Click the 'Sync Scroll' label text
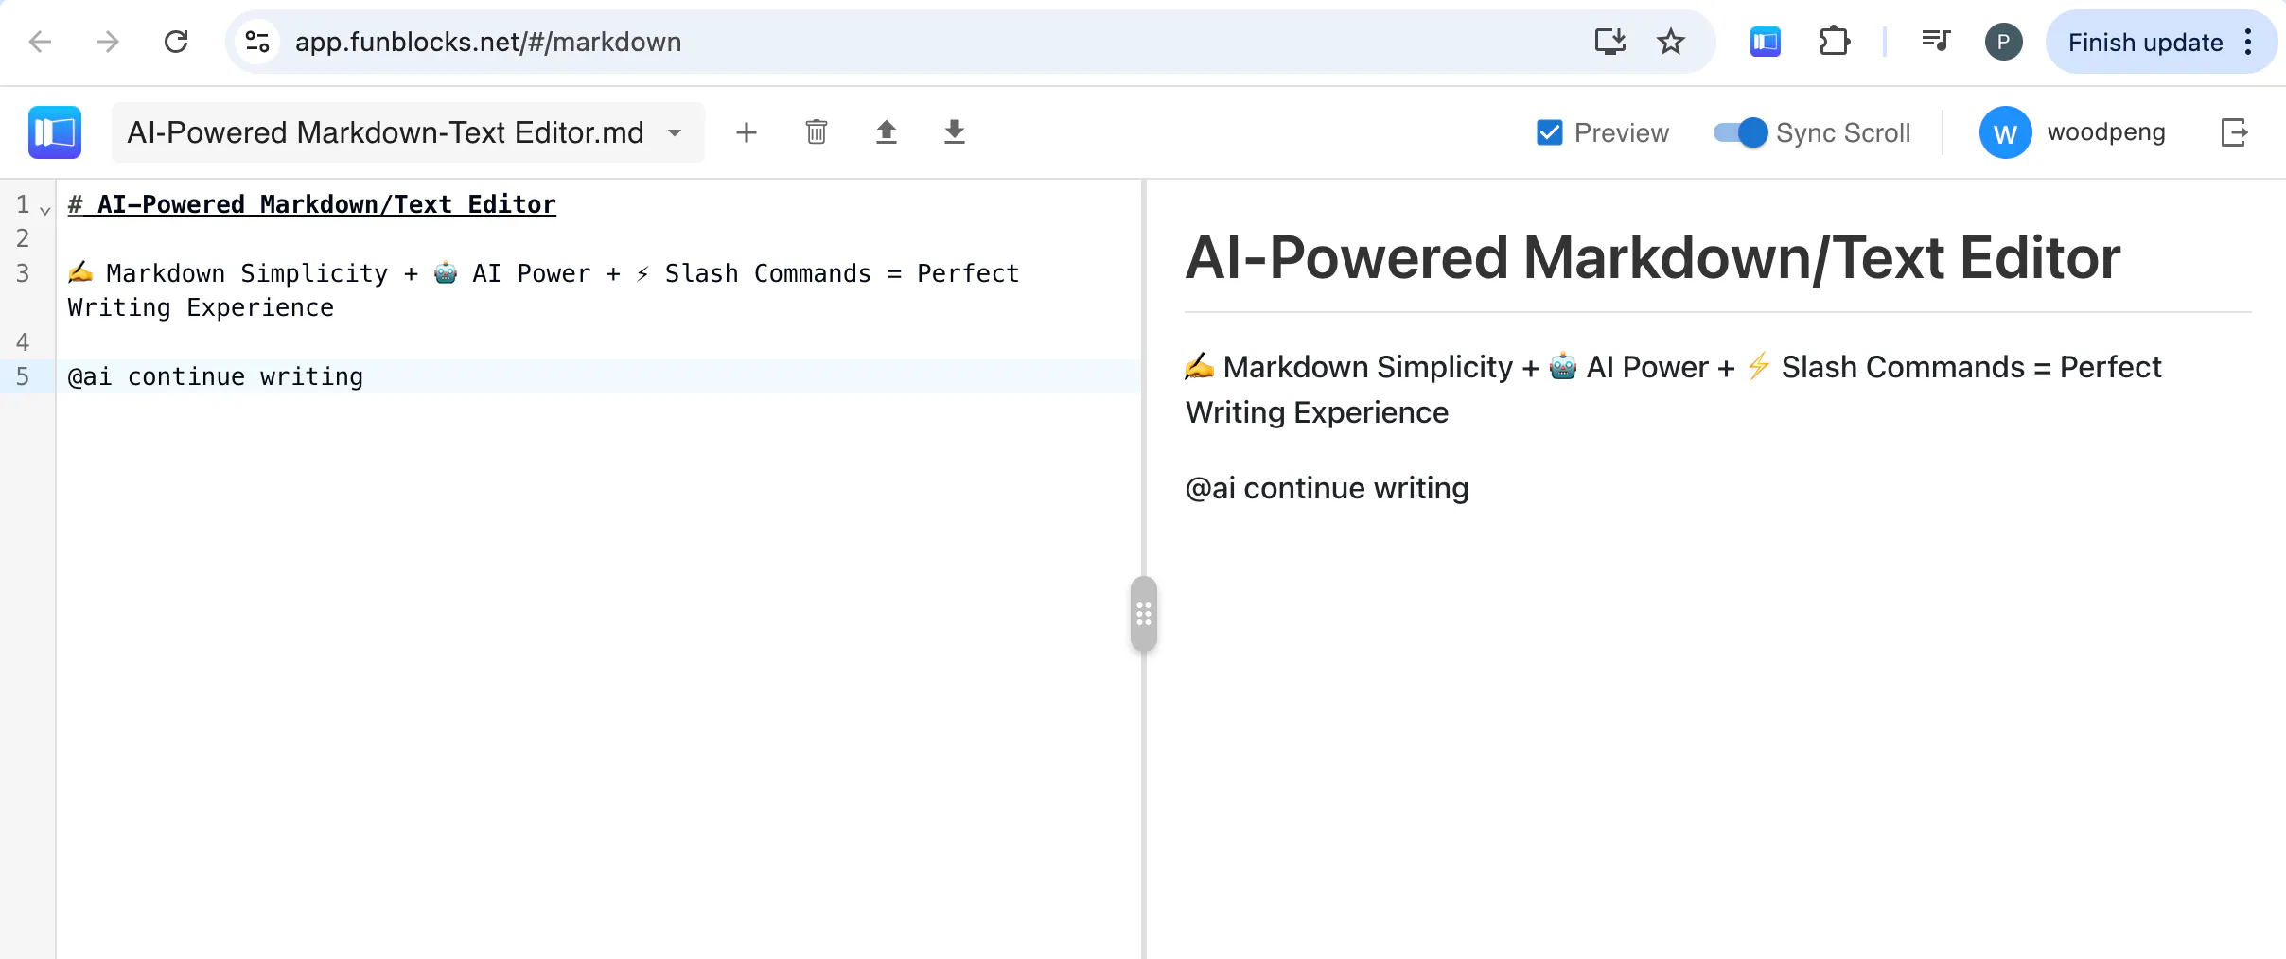2286x959 pixels. pyautogui.click(x=1843, y=132)
